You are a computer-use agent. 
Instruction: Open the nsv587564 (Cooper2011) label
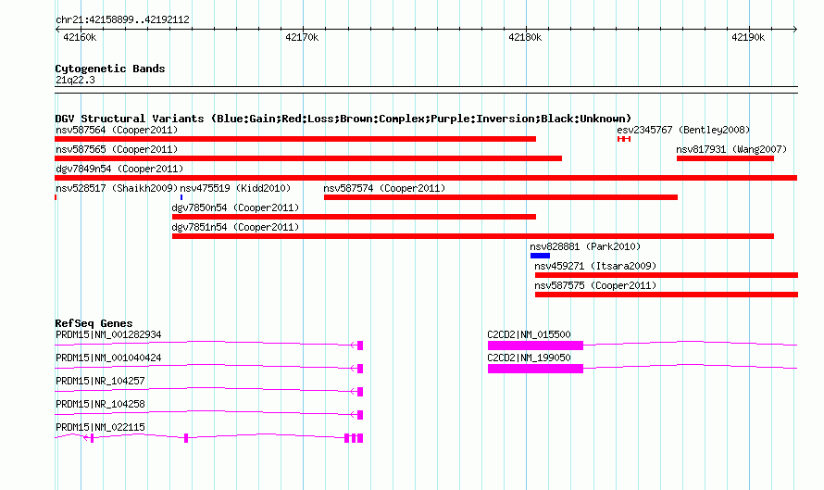coord(117,130)
